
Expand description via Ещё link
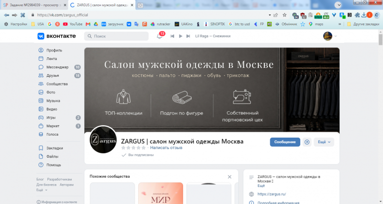point(261,186)
